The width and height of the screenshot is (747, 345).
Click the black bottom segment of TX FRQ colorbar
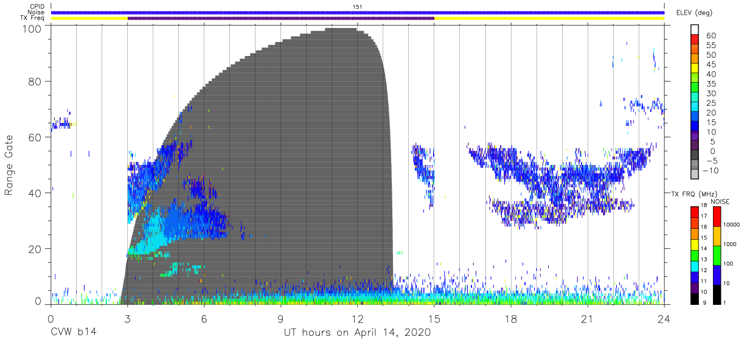point(694,298)
